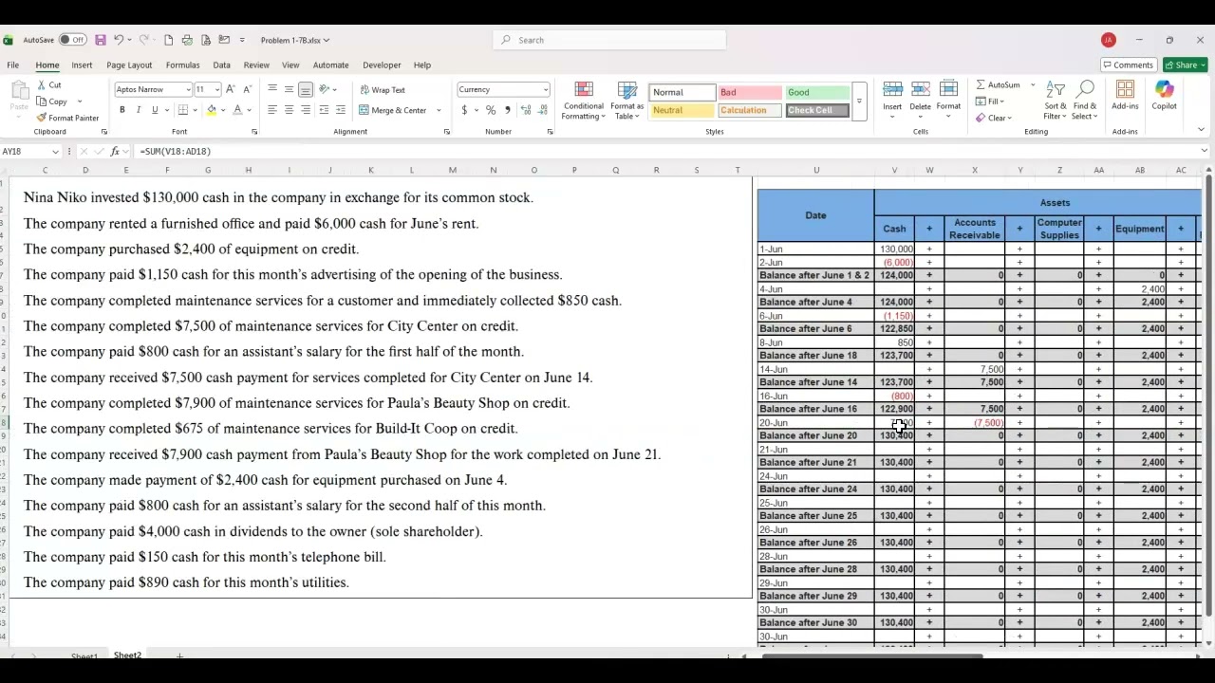Toggle Italic formatting

click(138, 110)
